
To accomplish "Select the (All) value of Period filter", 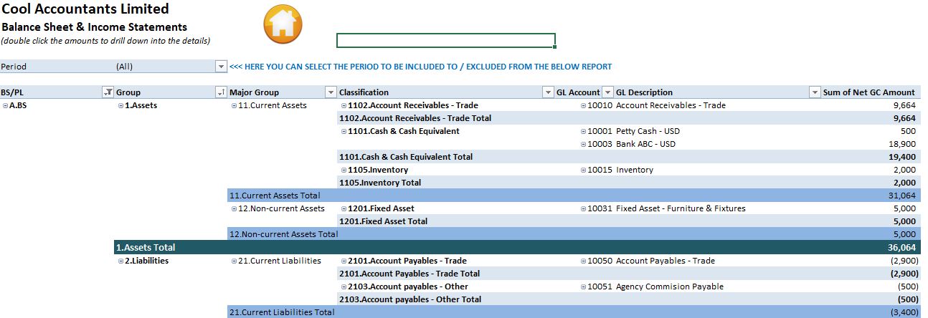I will coord(124,67).
